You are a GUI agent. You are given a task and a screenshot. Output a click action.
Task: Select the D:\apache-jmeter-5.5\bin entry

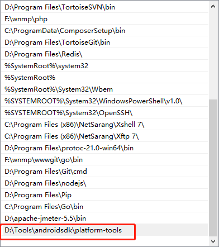pos(104,218)
